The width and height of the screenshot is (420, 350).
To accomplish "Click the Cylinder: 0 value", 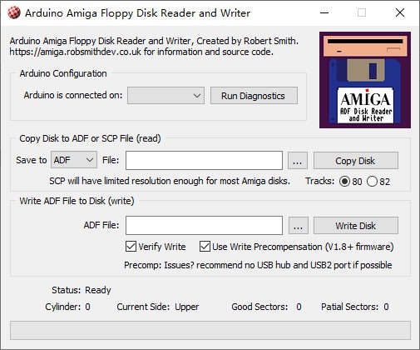I will (x=87, y=307).
